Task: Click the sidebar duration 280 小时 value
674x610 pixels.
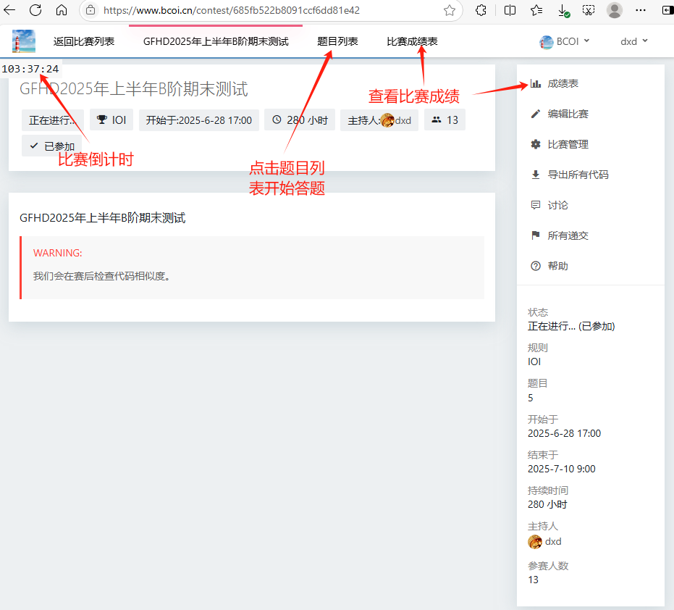Action: pyautogui.click(x=547, y=504)
